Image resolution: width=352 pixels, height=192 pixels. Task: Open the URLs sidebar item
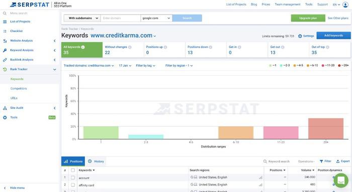[14, 98]
